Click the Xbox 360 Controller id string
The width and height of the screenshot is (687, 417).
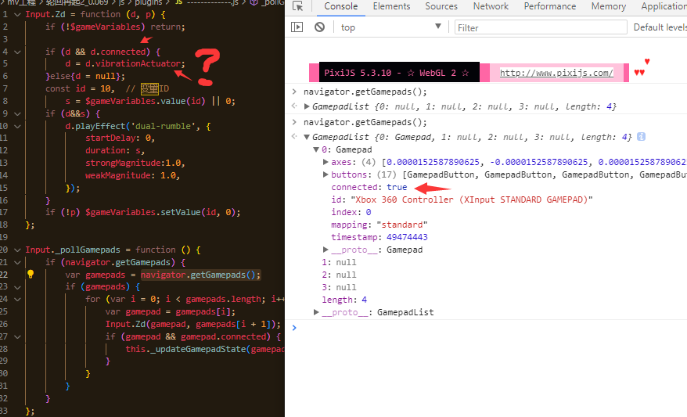(x=472, y=200)
